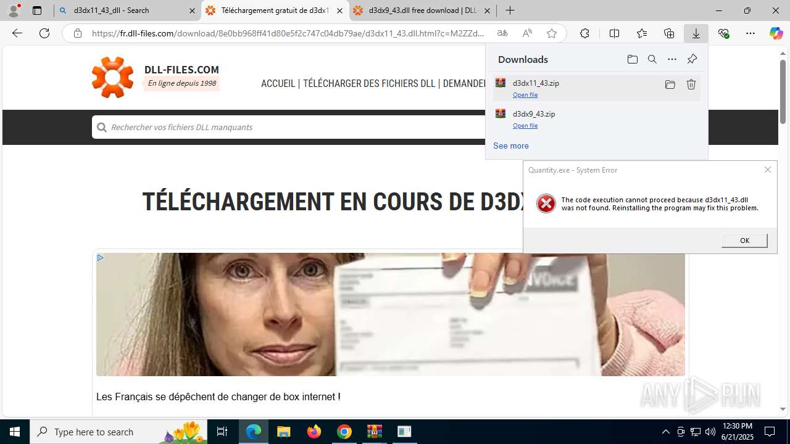Open the Extensions puzzle icon
Viewport: 790px width, 444px height.
point(584,33)
